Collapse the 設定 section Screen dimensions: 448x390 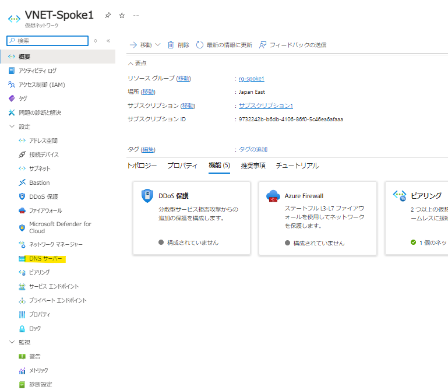point(12,127)
